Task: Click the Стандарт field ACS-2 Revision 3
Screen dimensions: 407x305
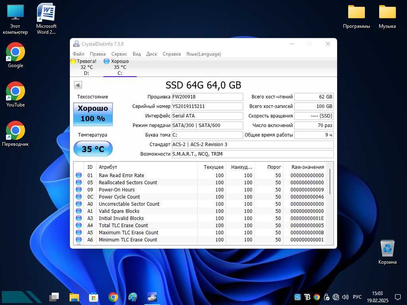Action: 252,145
